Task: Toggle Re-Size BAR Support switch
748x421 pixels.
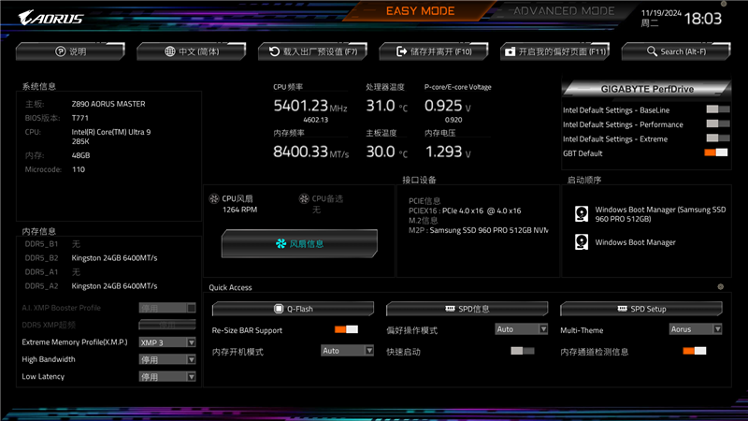Action: tap(346, 329)
